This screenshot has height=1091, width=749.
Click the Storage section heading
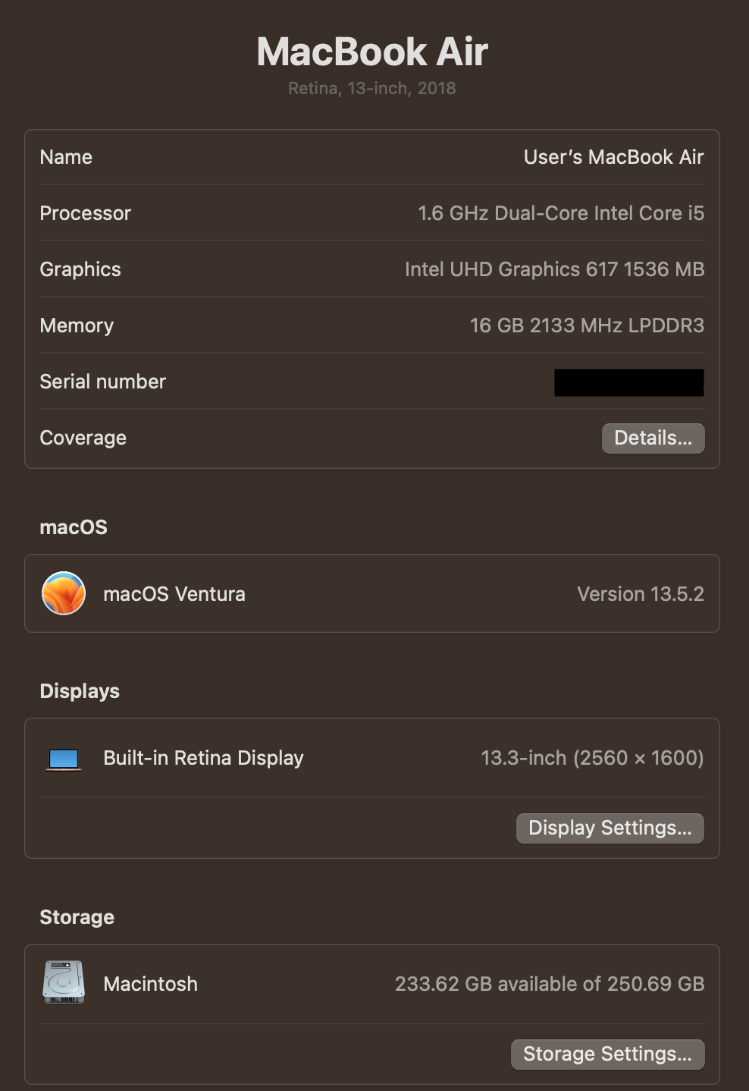[x=77, y=917]
